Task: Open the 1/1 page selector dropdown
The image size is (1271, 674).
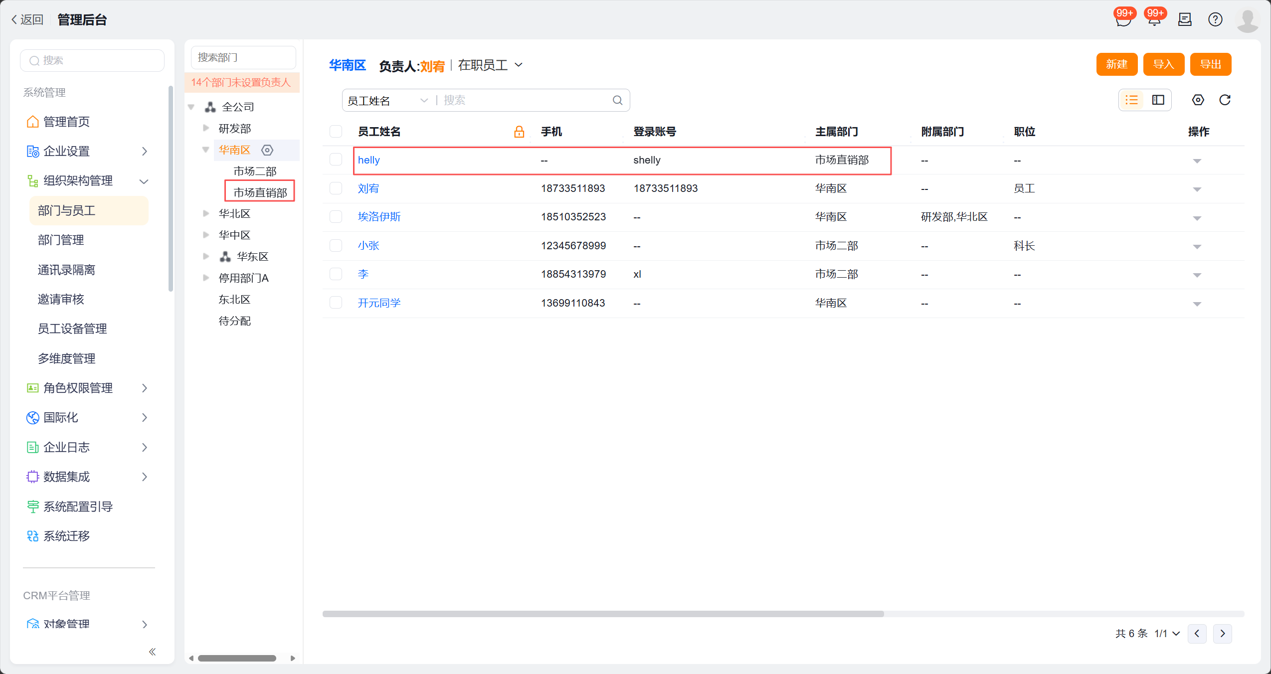Action: (x=1167, y=634)
